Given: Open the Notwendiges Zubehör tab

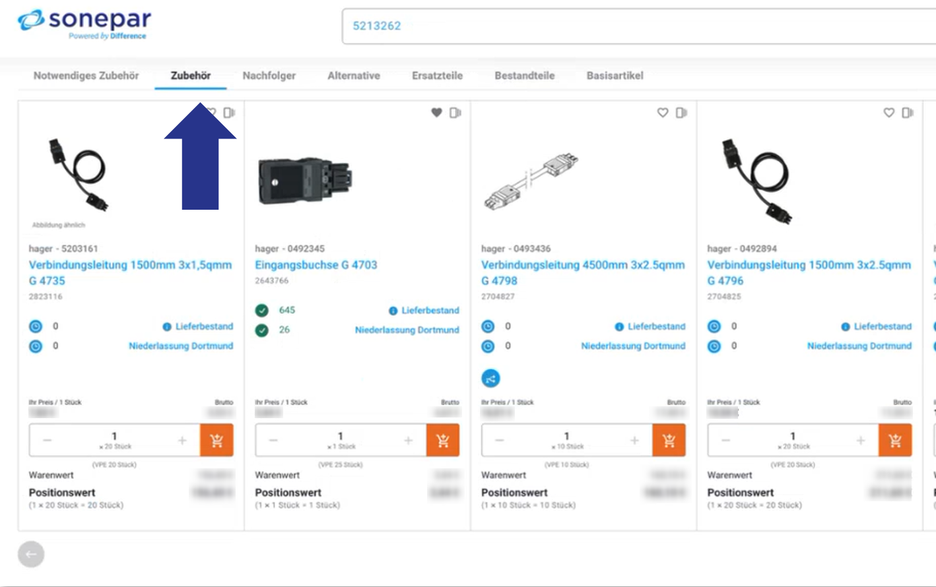Looking at the screenshot, I should point(86,76).
